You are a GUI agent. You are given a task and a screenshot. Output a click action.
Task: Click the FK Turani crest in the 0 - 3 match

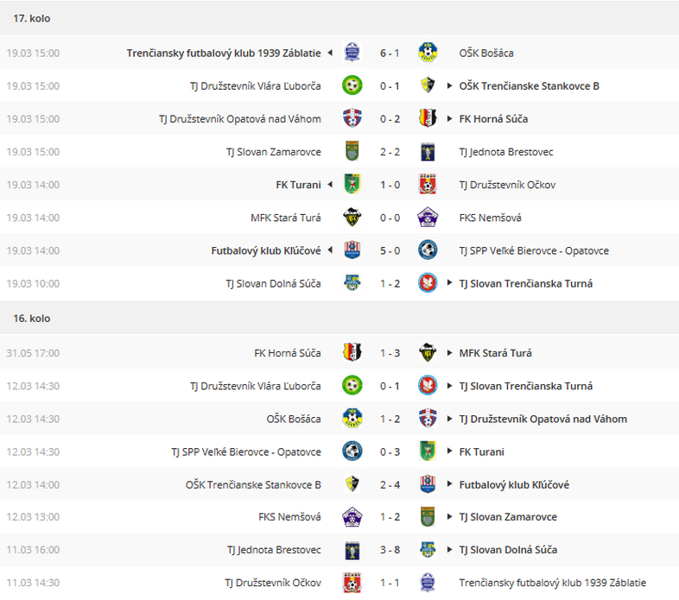click(428, 452)
